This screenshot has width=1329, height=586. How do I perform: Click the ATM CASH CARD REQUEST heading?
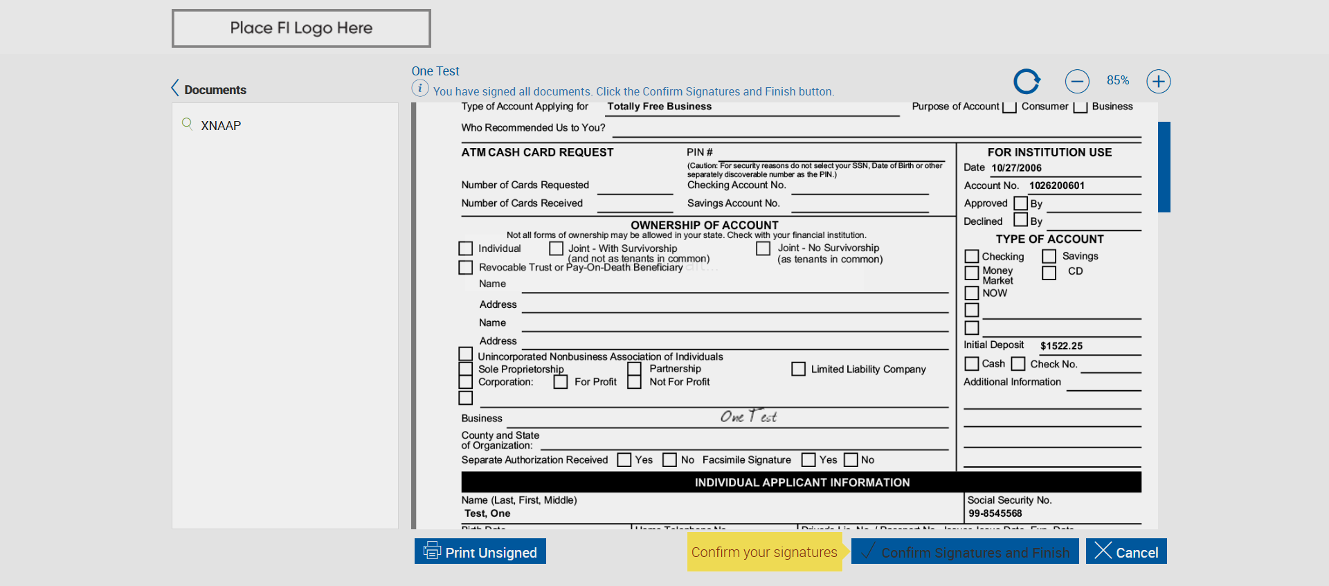coord(537,152)
